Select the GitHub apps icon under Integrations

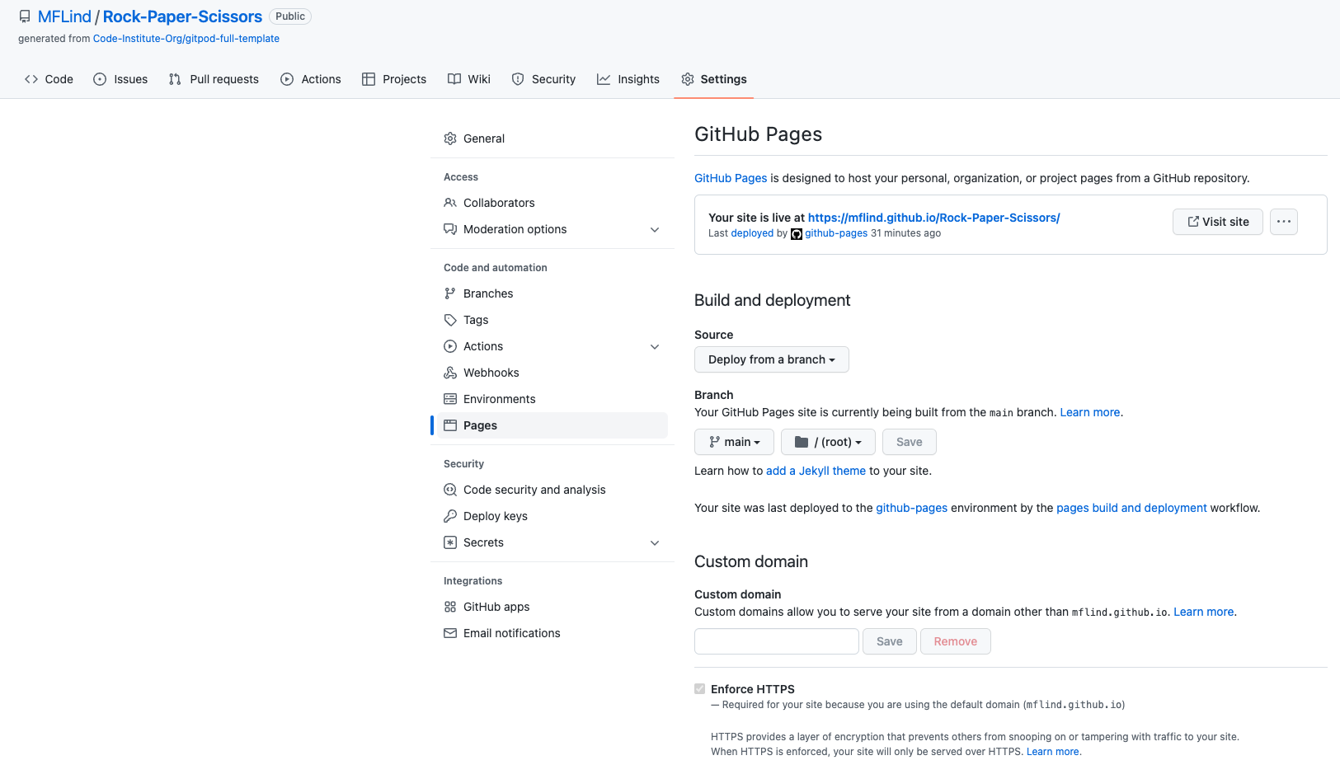(450, 607)
